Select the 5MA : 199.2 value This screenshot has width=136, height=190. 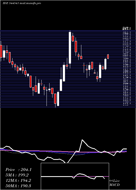coord(17,175)
